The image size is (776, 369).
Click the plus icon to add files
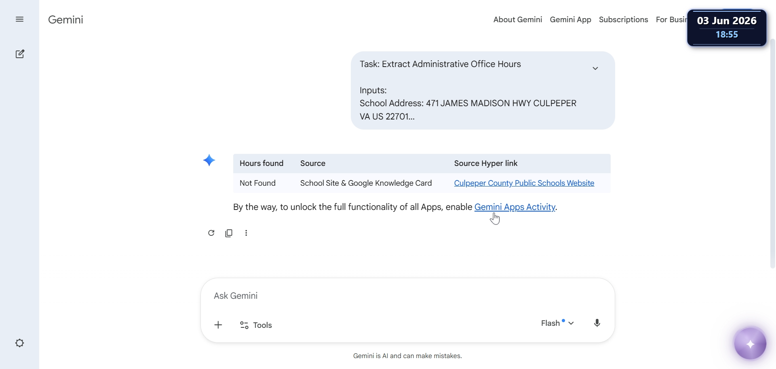pyautogui.click(x=218, y=325)
